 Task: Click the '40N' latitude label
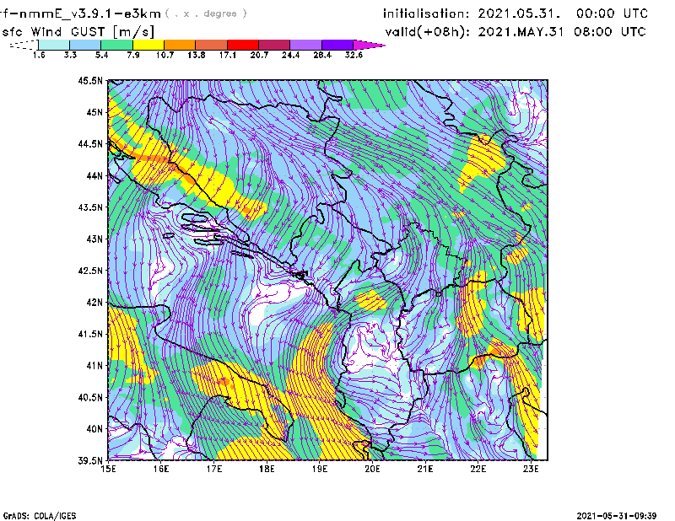94,428
